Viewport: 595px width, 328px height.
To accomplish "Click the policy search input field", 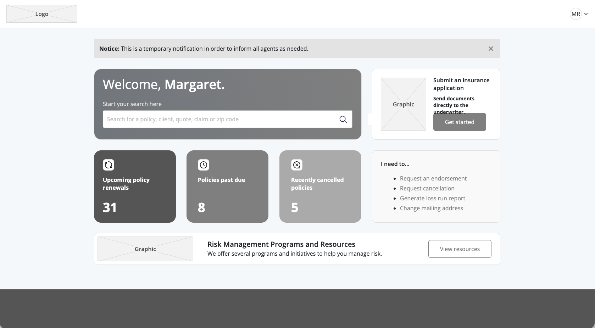I will tap(228, 119).
